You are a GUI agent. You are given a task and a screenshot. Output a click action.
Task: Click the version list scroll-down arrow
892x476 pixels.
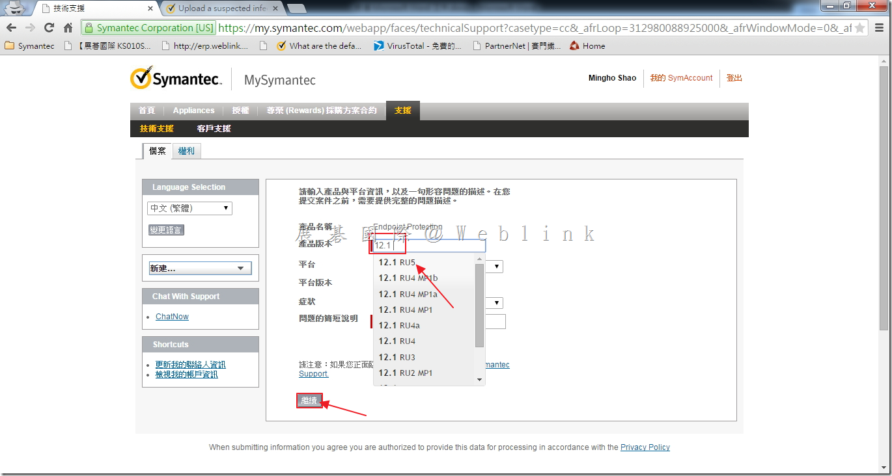[x=480, y=380]
